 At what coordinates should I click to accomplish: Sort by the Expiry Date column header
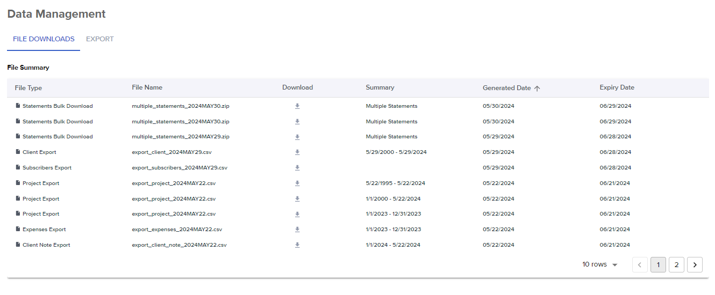pos(617,87)
